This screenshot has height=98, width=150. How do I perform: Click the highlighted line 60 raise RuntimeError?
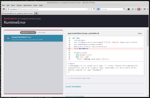click(105, 49)
